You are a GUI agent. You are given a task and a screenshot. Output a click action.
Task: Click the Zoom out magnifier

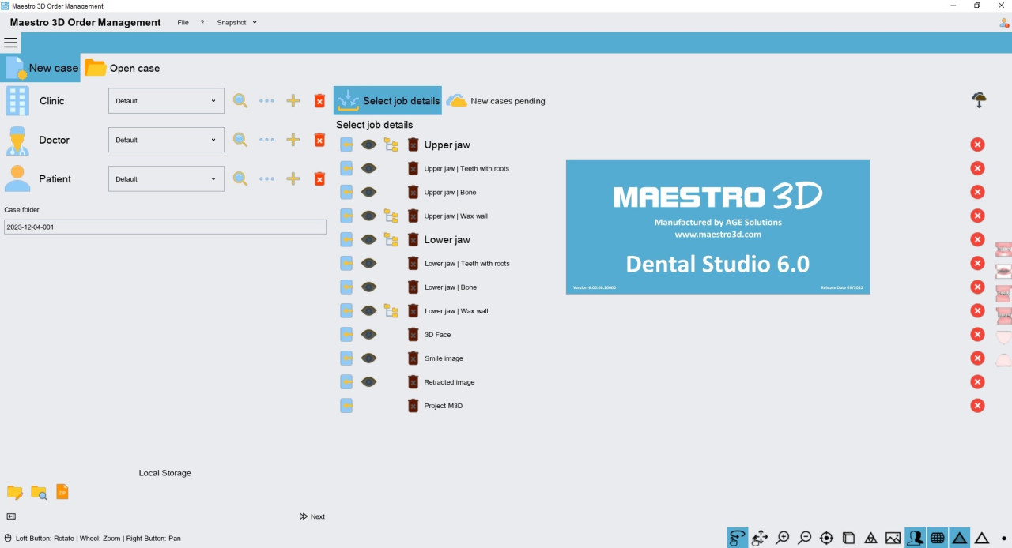pos(804,538)
